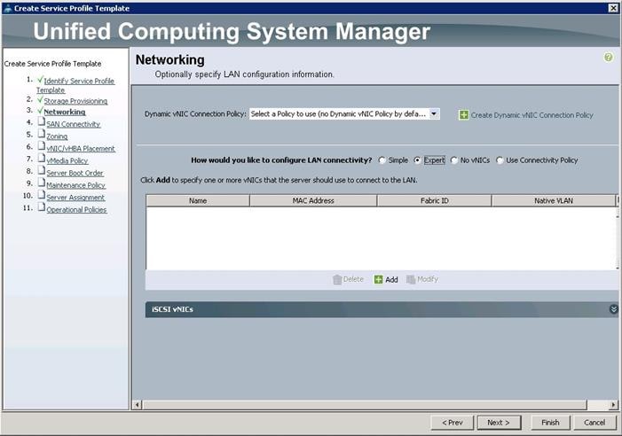Go to Identify Service Profile Template step

point(75,86)
